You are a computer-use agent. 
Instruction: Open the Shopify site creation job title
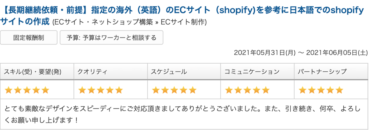coord(181,11)
